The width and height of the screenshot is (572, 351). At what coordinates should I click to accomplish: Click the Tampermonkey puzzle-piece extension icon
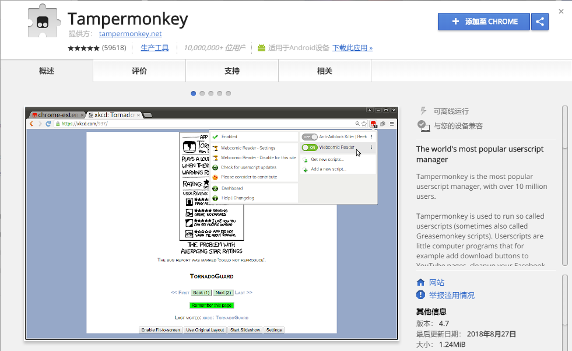click(43, 21)
